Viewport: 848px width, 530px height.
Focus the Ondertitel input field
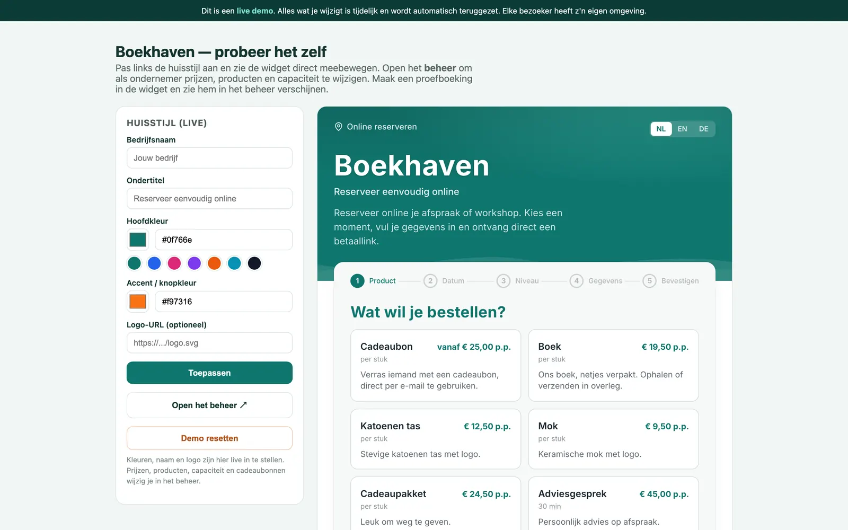209,199
